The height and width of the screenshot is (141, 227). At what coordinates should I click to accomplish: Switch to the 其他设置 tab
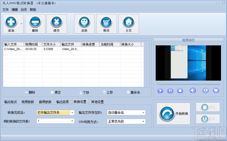97,102
